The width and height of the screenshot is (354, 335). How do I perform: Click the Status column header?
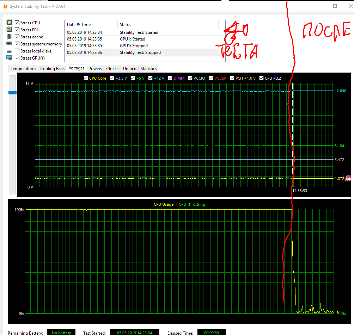click(168, 25)
